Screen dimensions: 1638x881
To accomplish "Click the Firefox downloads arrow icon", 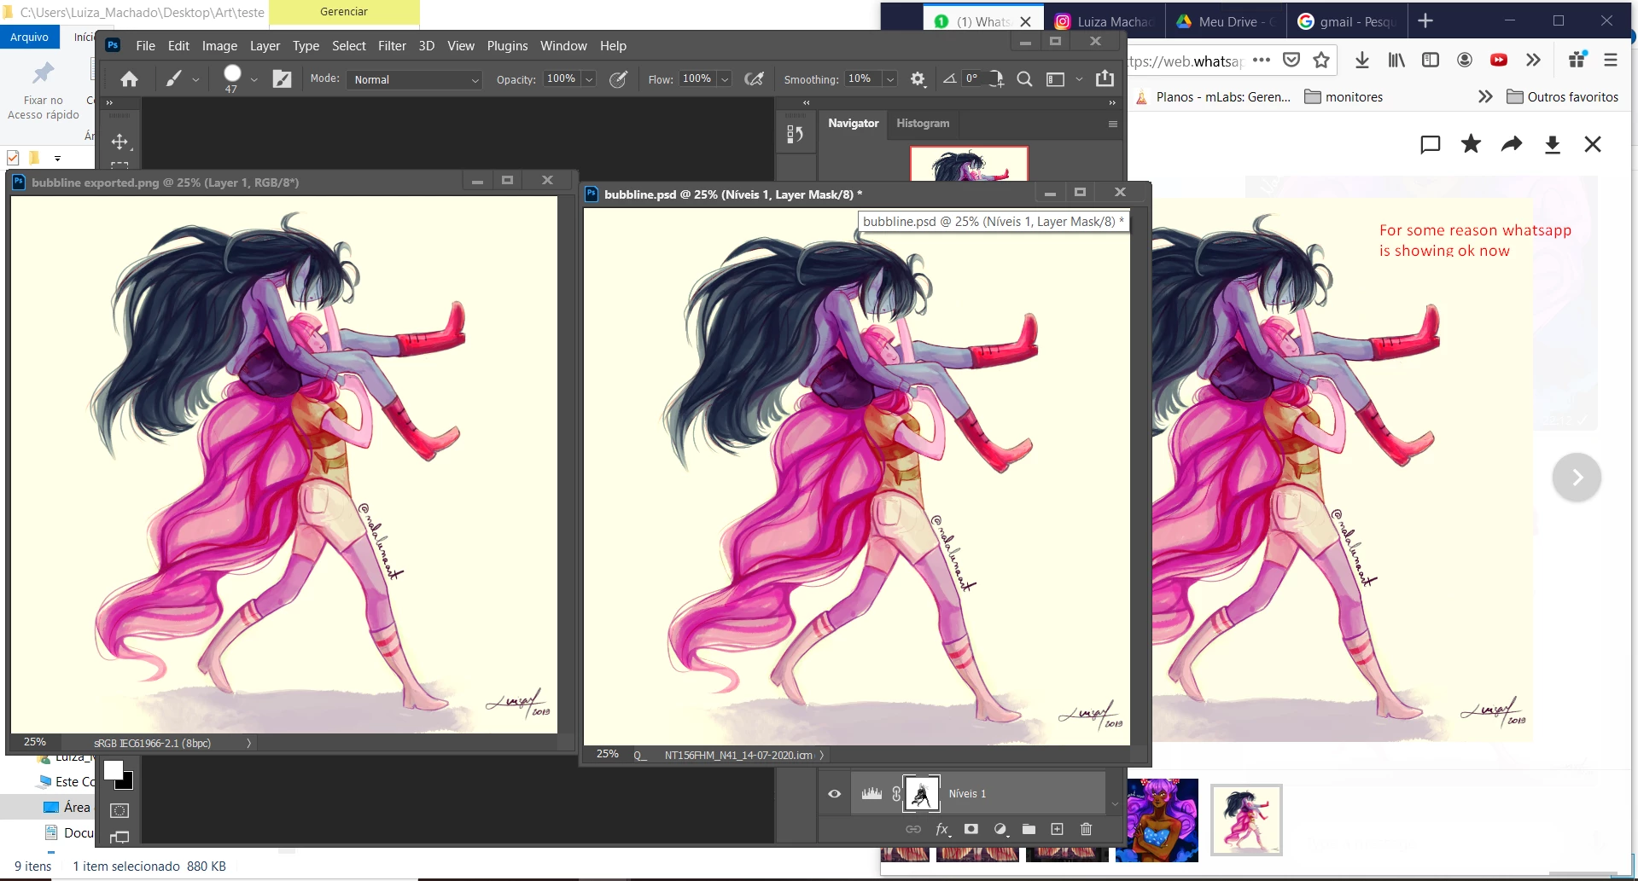I will (x=1362, y=60).
